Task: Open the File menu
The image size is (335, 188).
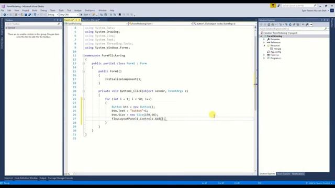Action: (2, 10)
